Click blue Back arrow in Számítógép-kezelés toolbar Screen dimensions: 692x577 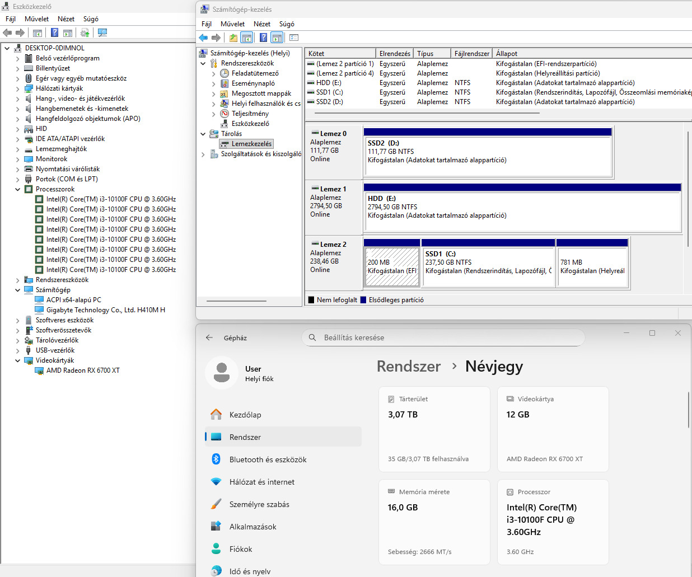(203, 37)
